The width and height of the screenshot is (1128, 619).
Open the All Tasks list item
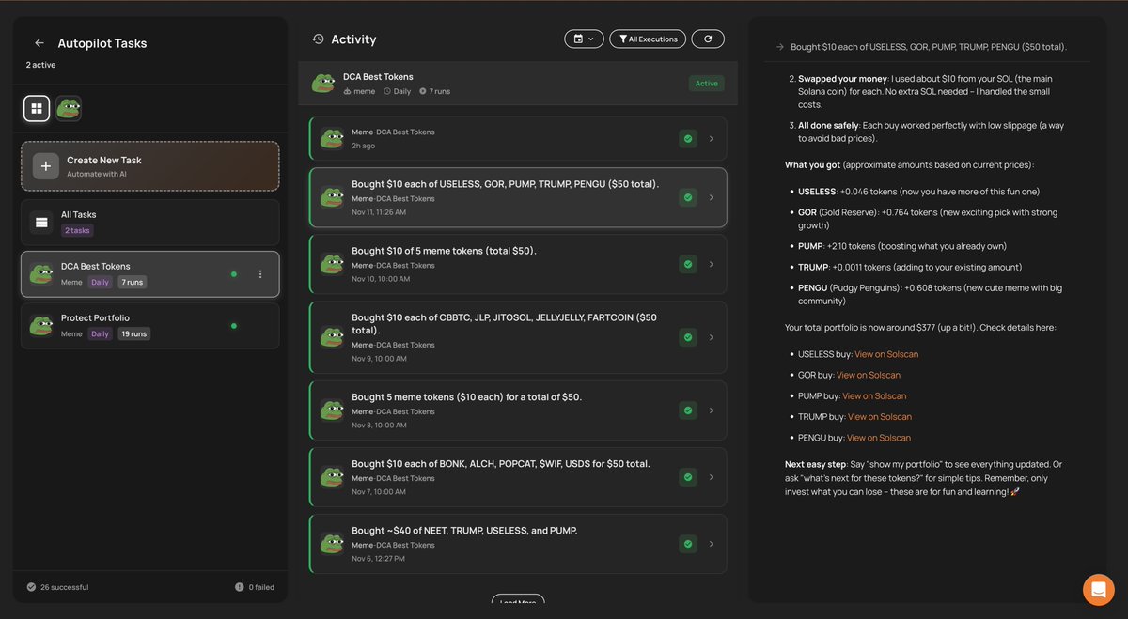(x=150, y=223)
